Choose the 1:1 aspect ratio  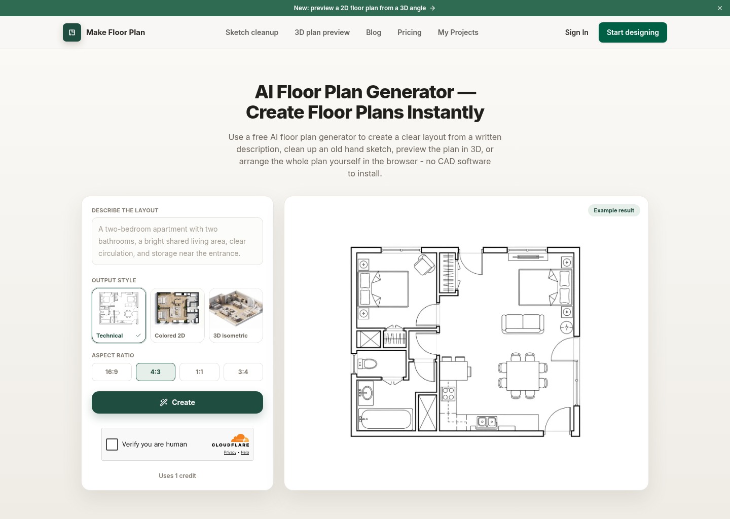[199, 372]
